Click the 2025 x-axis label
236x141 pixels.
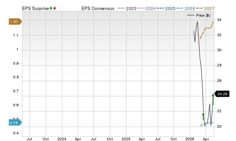coord(126,139)
